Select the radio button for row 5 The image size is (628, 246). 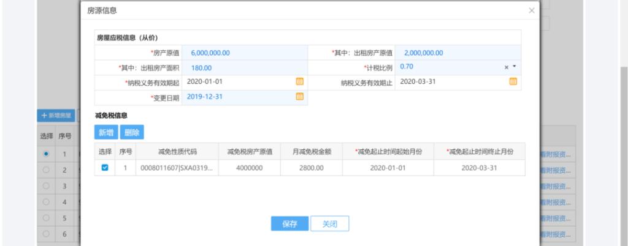pyautogui.click(x=45, y=218)
